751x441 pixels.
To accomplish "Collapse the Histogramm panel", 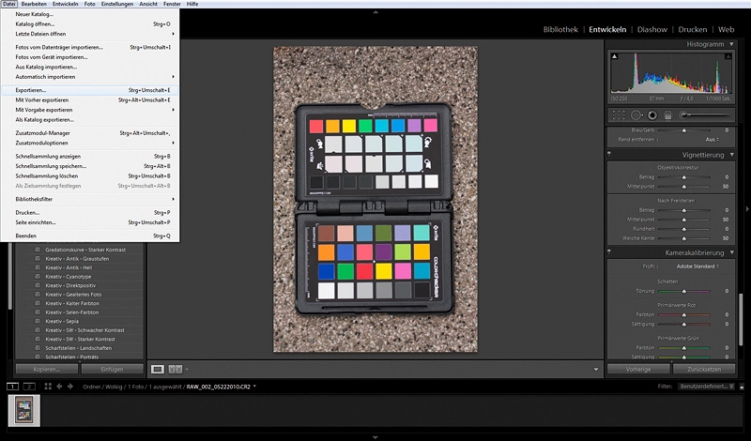I will [x=731, y=44].
